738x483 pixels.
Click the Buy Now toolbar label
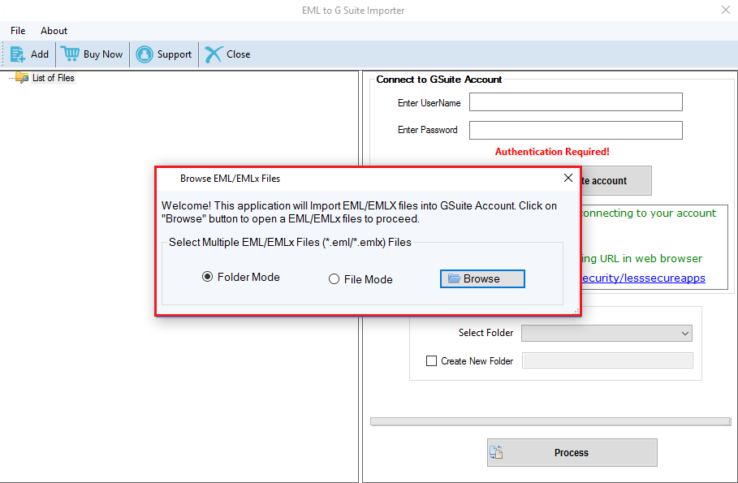(103, 54)
